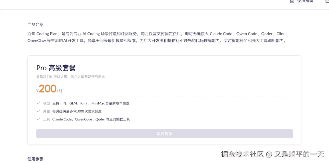Click the checkmark icon beside 模型

click(x=38, y=103)
